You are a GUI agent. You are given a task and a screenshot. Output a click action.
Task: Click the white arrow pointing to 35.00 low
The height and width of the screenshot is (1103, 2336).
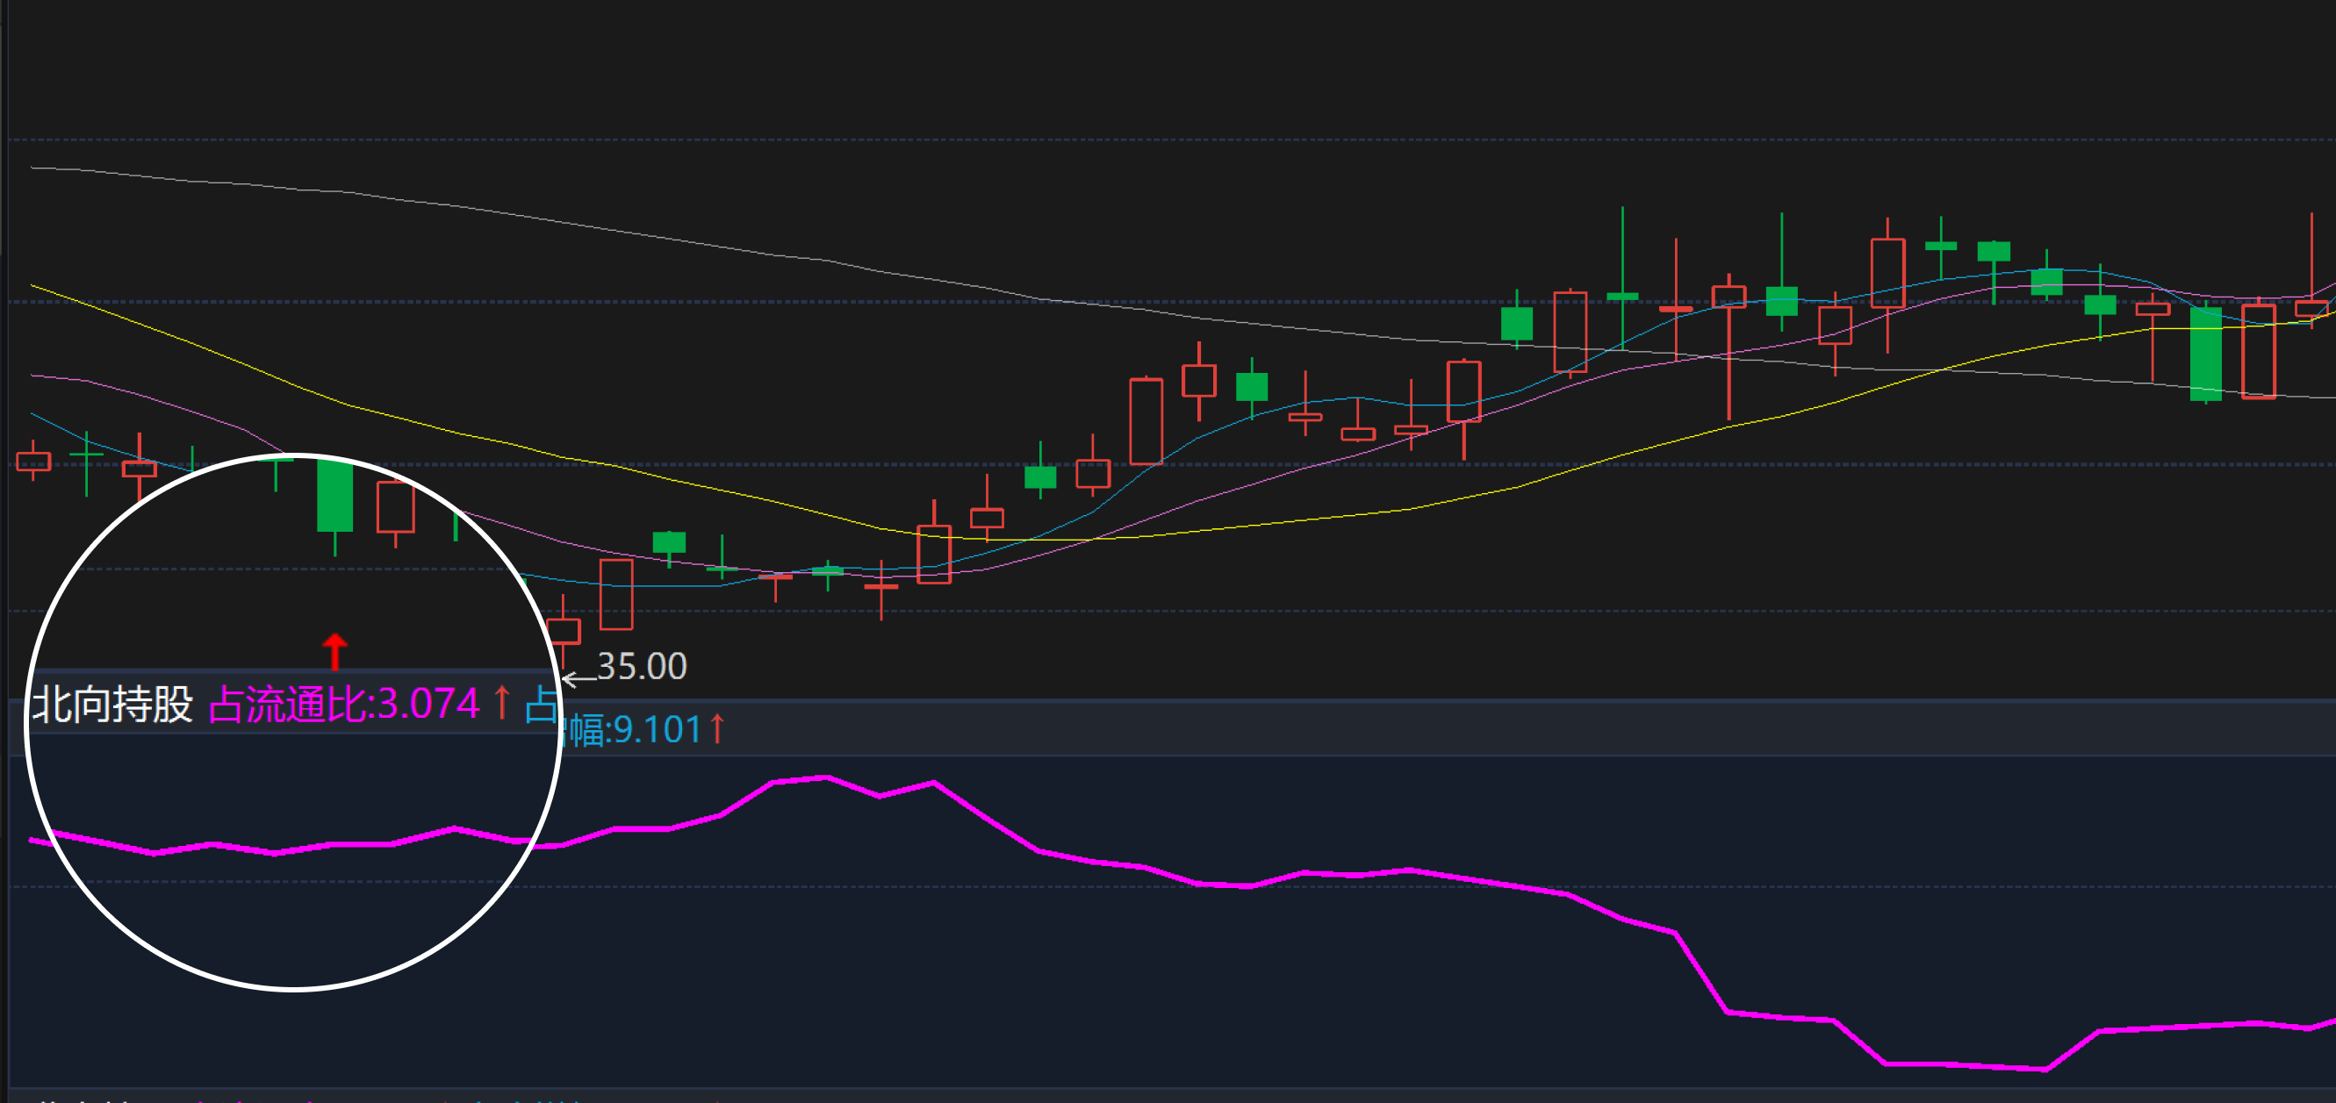tap(578, 678)
